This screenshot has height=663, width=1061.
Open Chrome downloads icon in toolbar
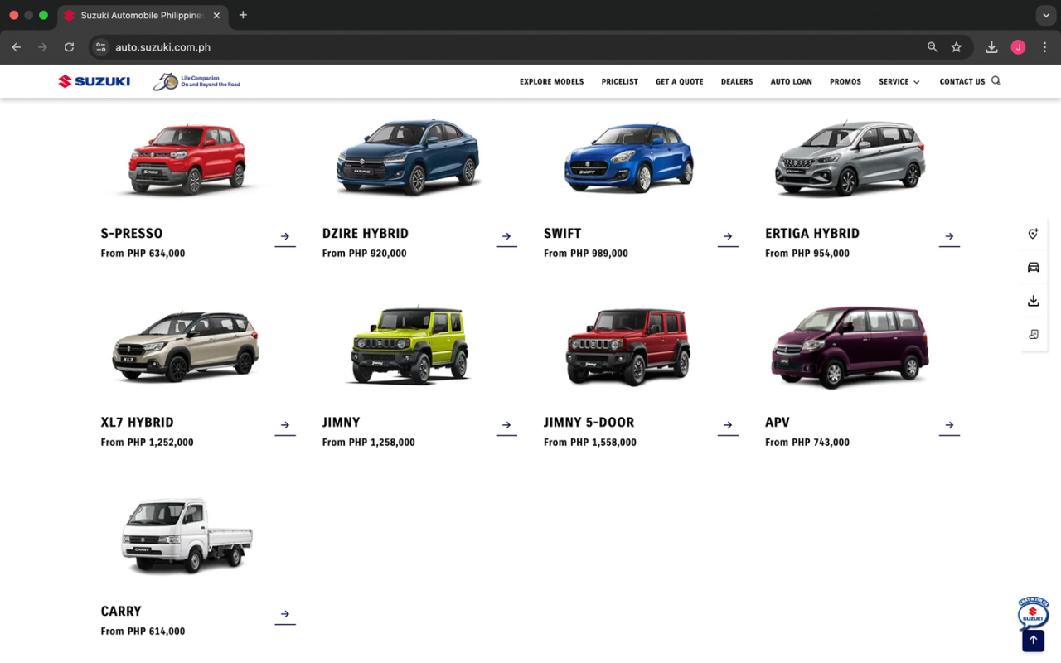click(x=991, y=47)
